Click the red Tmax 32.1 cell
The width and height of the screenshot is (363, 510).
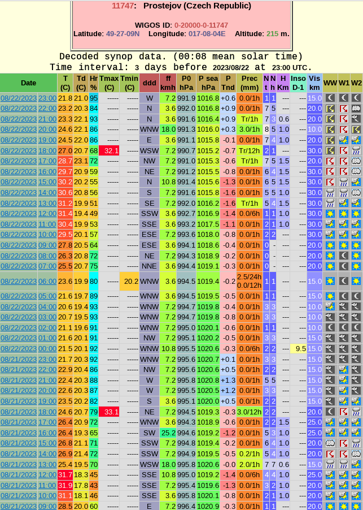coord(108,151)
